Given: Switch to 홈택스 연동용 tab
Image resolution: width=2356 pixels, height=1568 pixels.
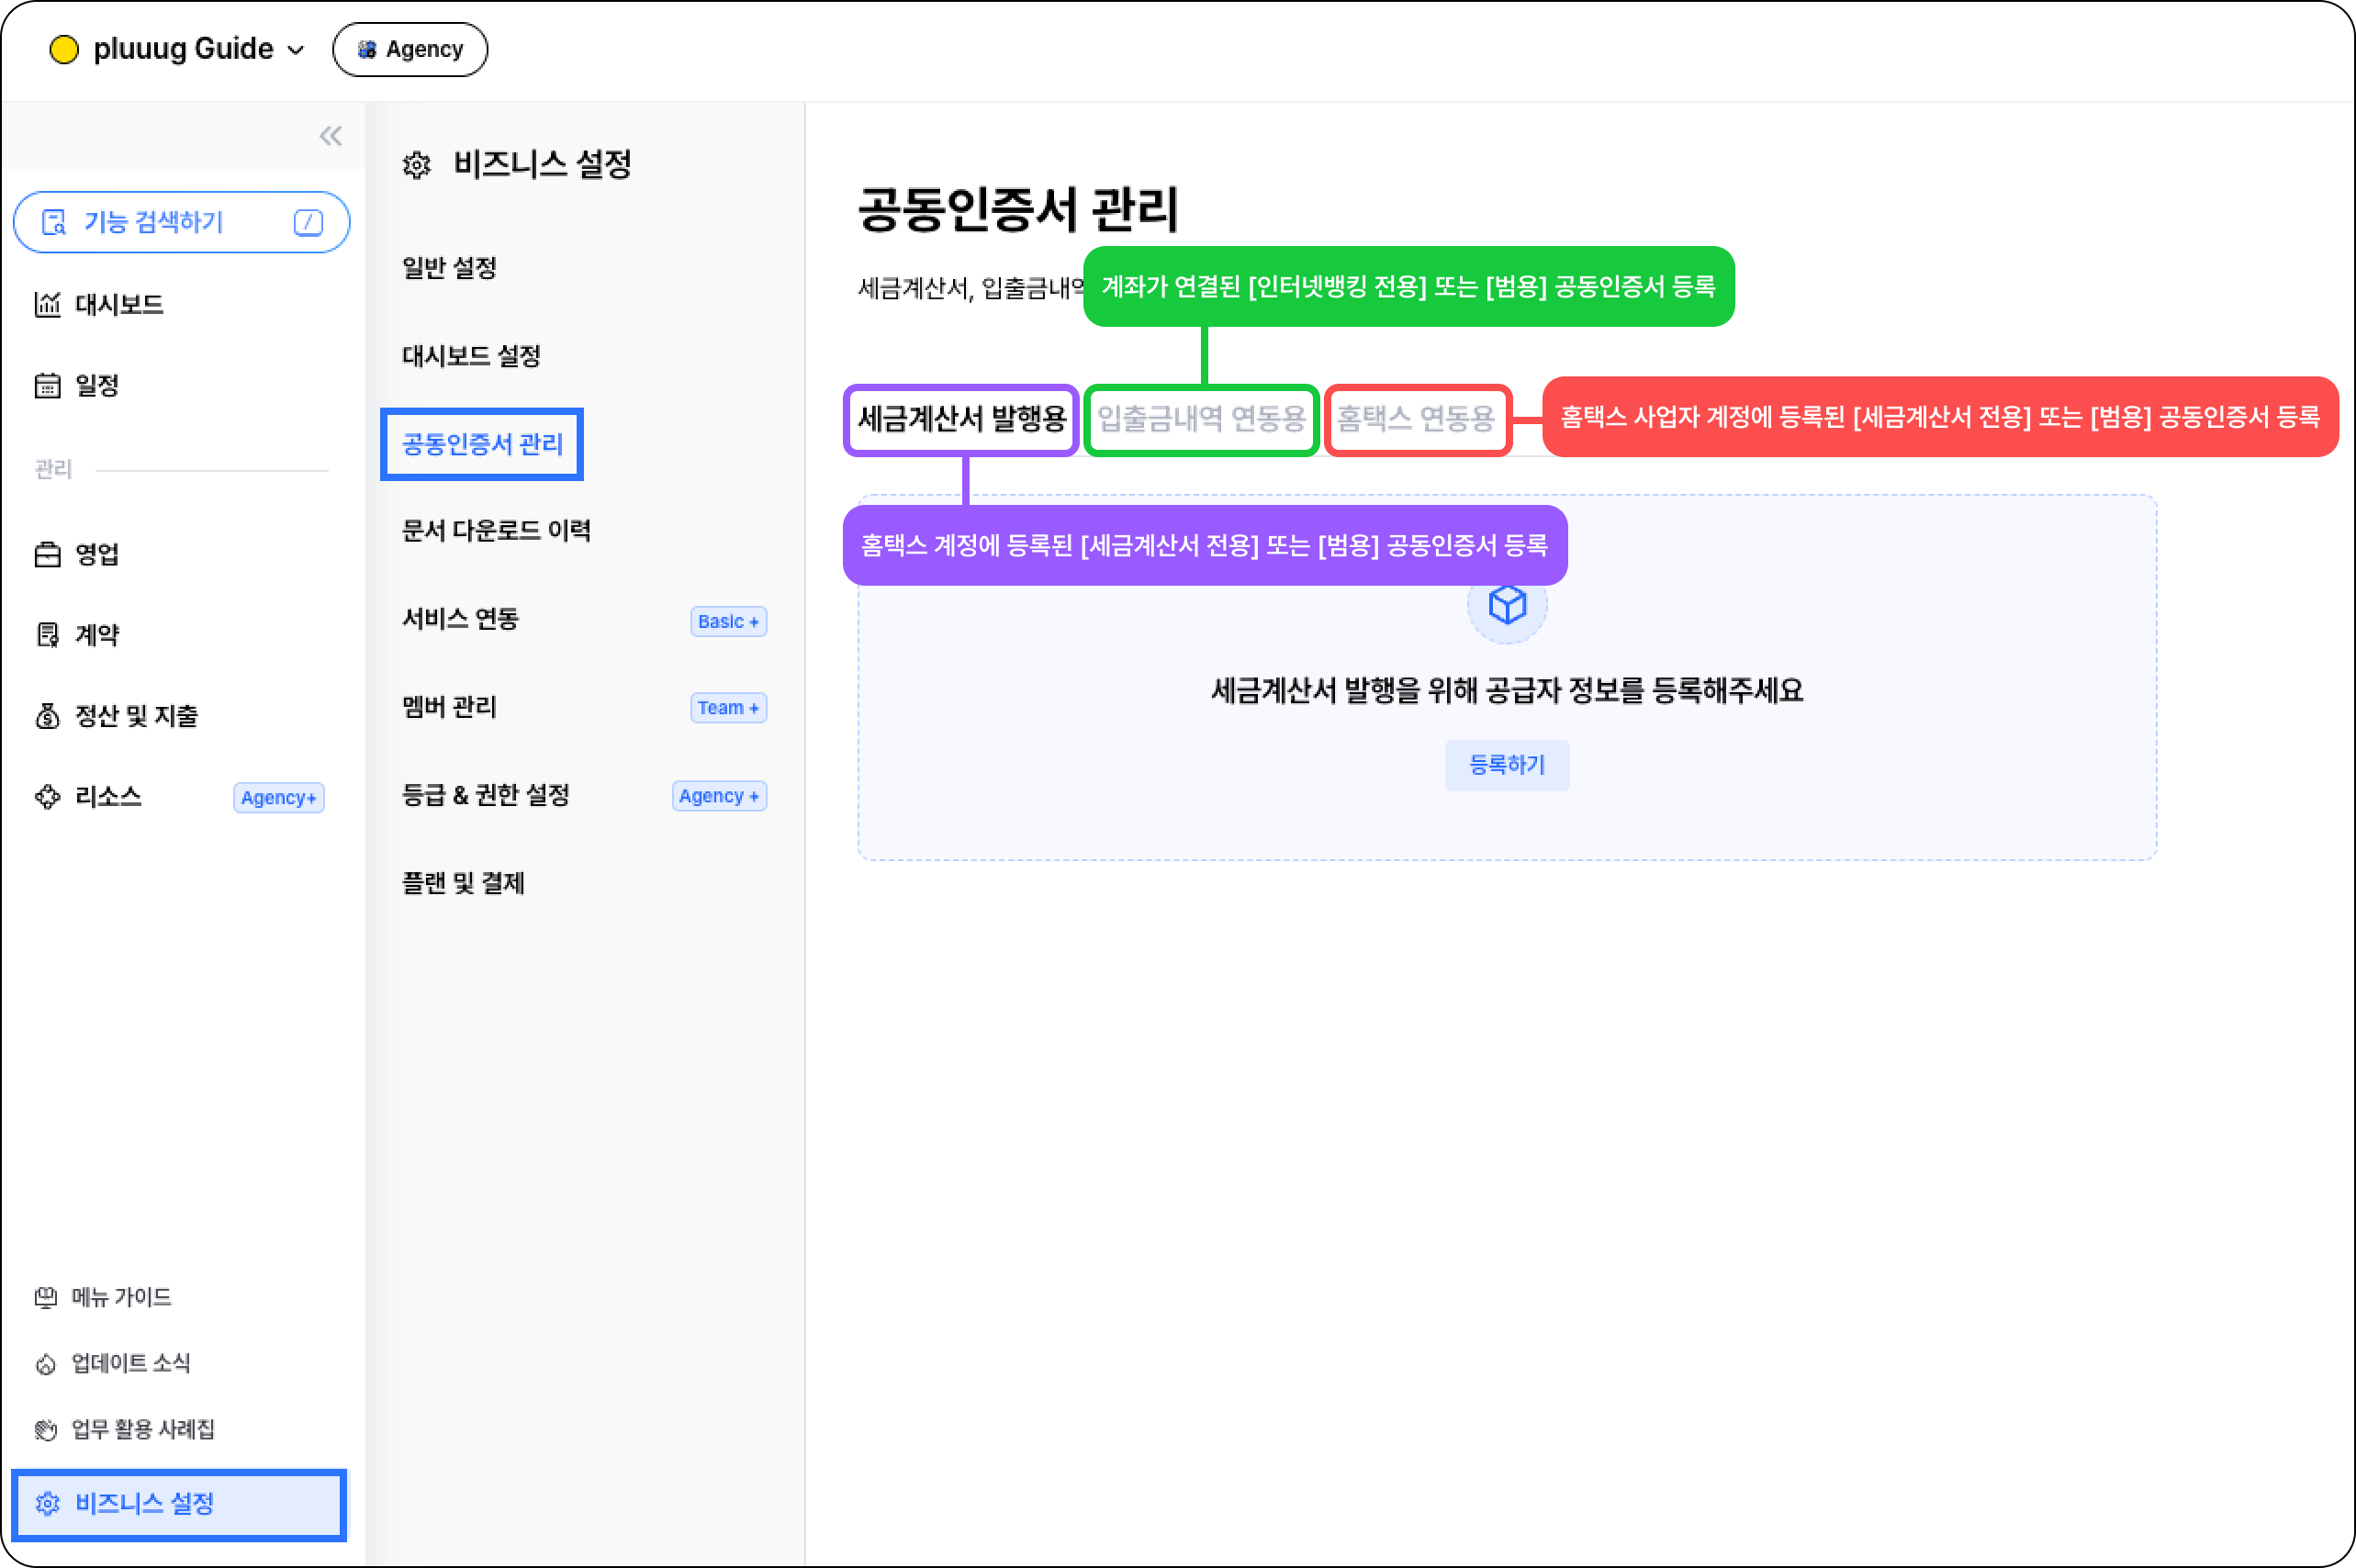Looking at the screenshot, I should coord(1415,419).
